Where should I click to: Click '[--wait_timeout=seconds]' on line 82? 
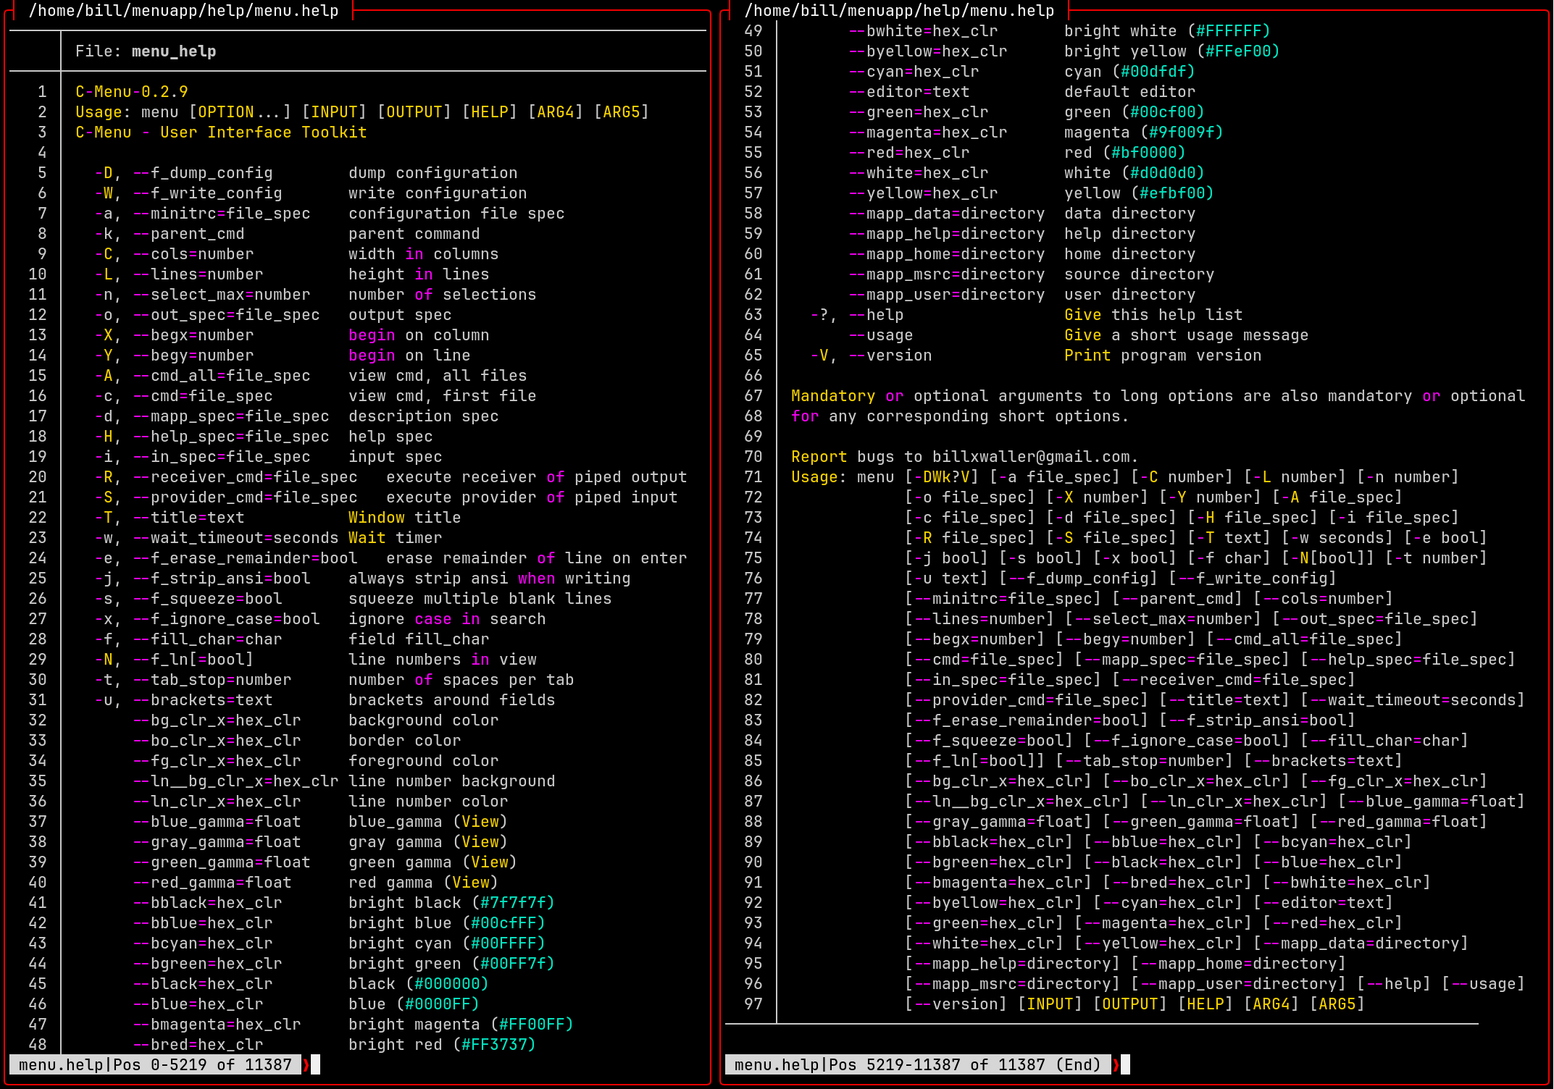[x=1413, y=700]
